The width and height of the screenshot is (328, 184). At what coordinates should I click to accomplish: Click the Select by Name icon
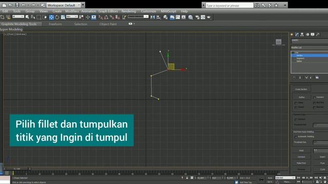[x=33, y=17]
